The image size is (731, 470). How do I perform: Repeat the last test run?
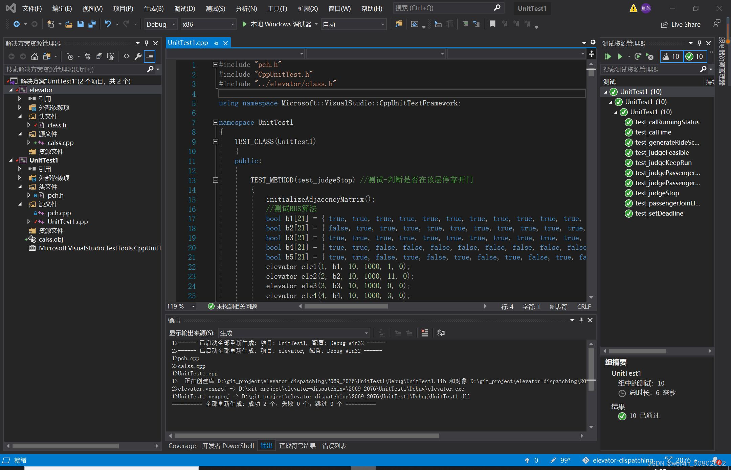[x=638, y=56]
